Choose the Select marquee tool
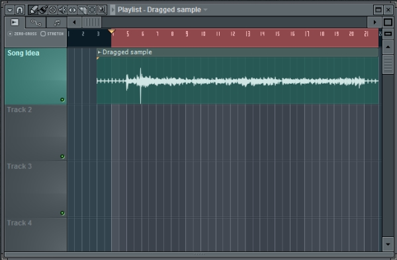The height and width of the screenshot is (260, 397). coord(92,10)
